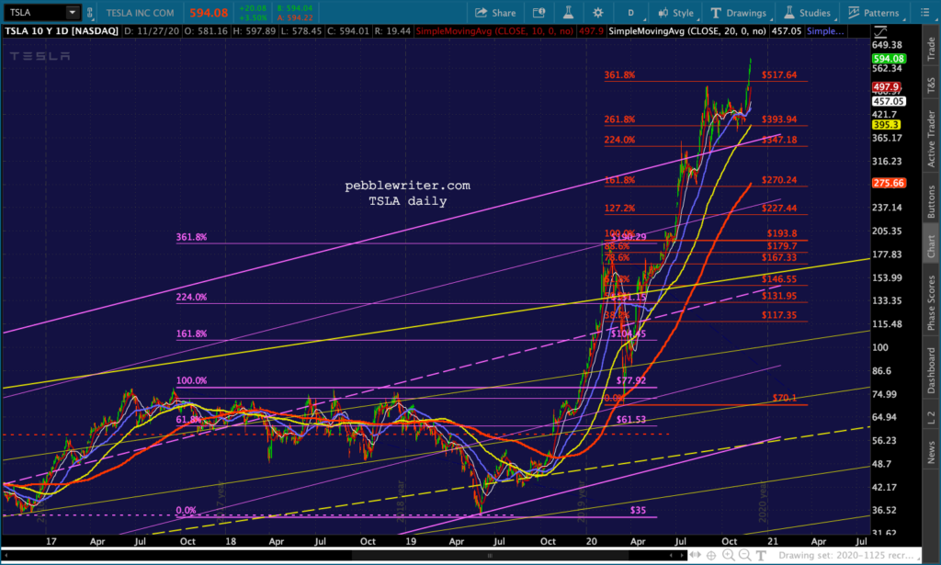Click the pink 161.8% retracement label
The image size is (941, 565).
point(191,333)
